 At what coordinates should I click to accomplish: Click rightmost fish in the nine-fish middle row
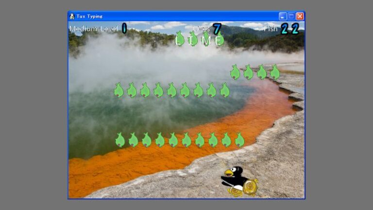[x=224, y=90]
